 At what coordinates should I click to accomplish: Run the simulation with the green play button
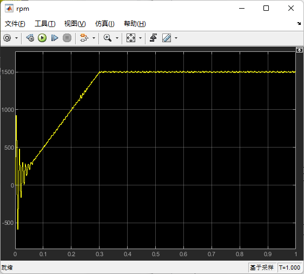pos(42,38)
